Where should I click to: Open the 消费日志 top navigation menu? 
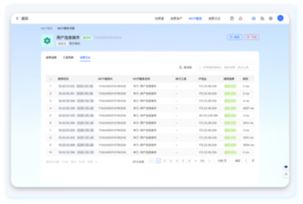[x=214, y=18]
